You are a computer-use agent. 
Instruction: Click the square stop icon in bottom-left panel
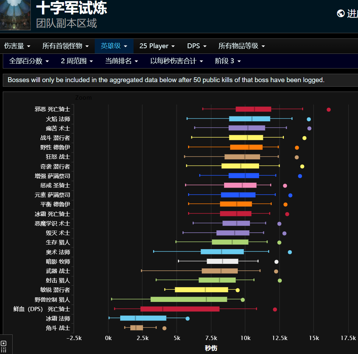pos(3,343)
